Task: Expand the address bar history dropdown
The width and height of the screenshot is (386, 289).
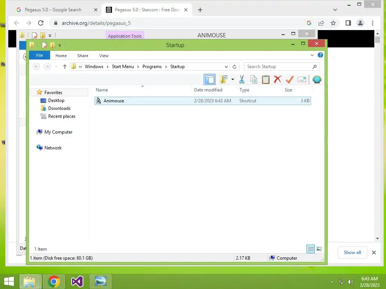Action: coord(226,67)
